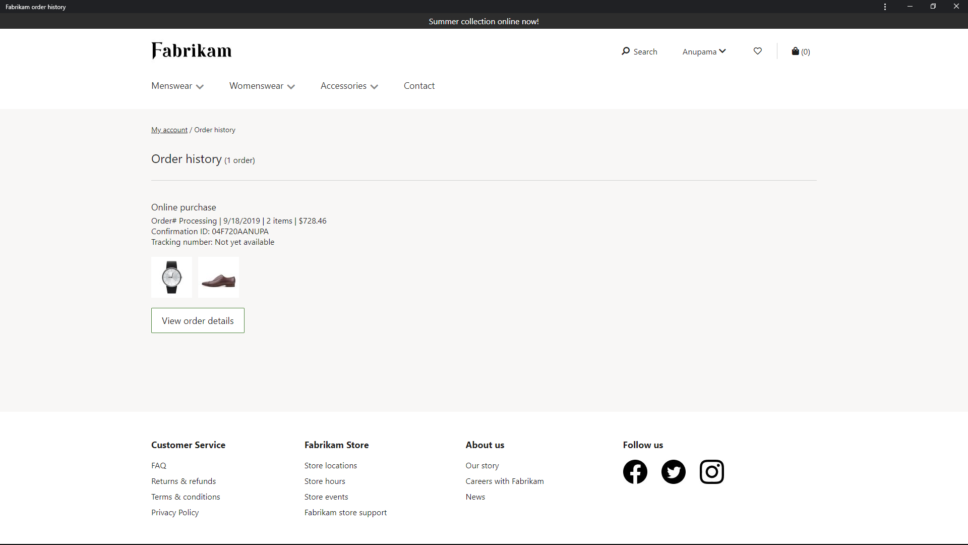968x545 pixels.
Task: Click the My account breadcrumb link
Action: (169, 130)
